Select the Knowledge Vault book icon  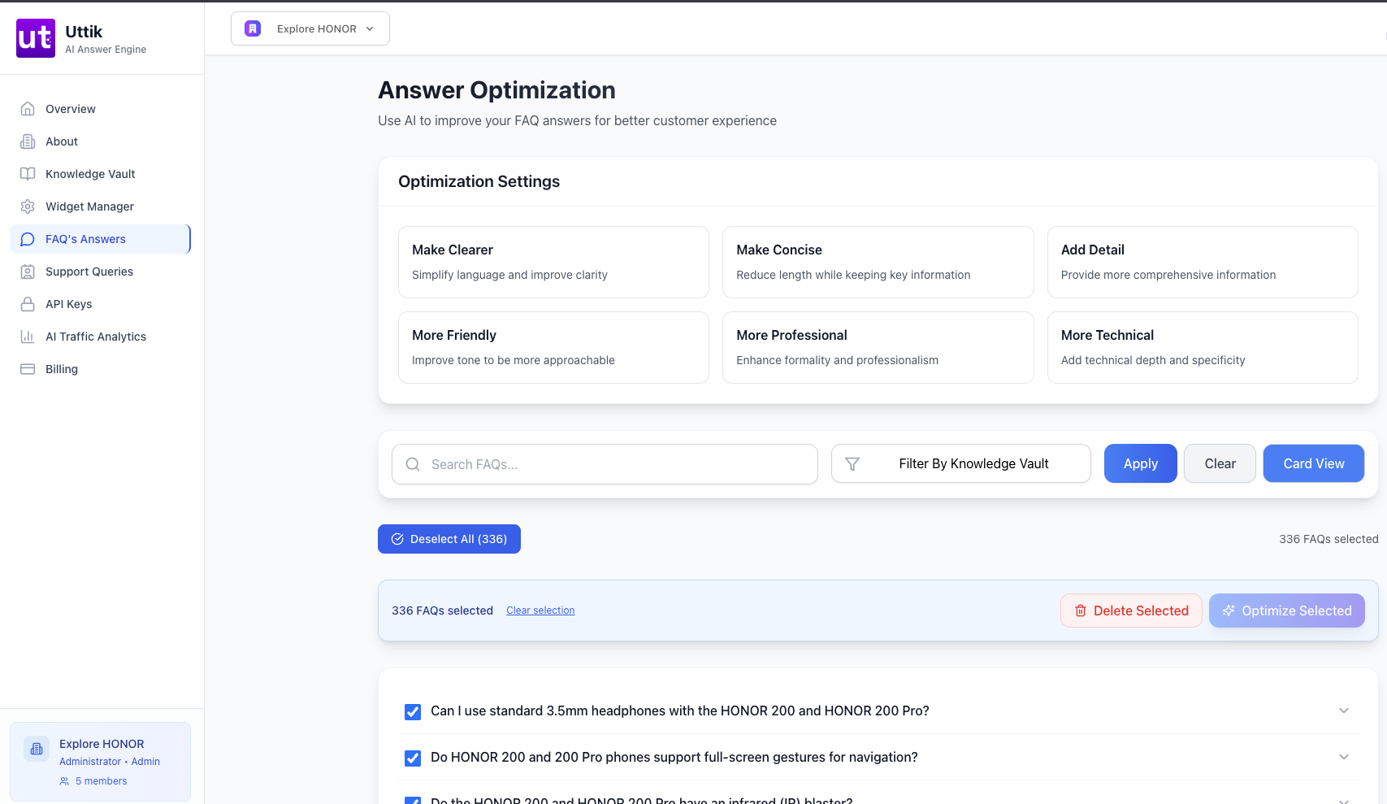click(x=28, y=173)
